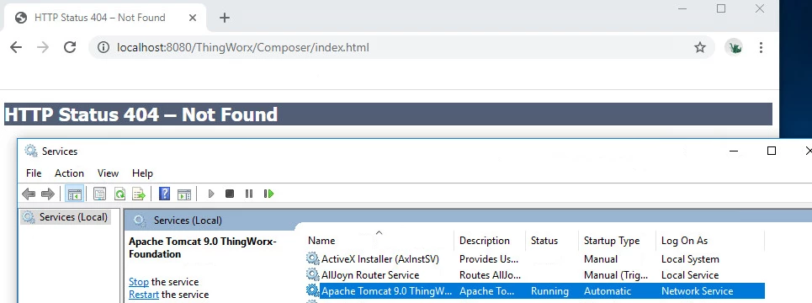The height and width of the screenshot is (303, 812).
Task: Open the File menu in Services
Action: (x=34, y=173)
